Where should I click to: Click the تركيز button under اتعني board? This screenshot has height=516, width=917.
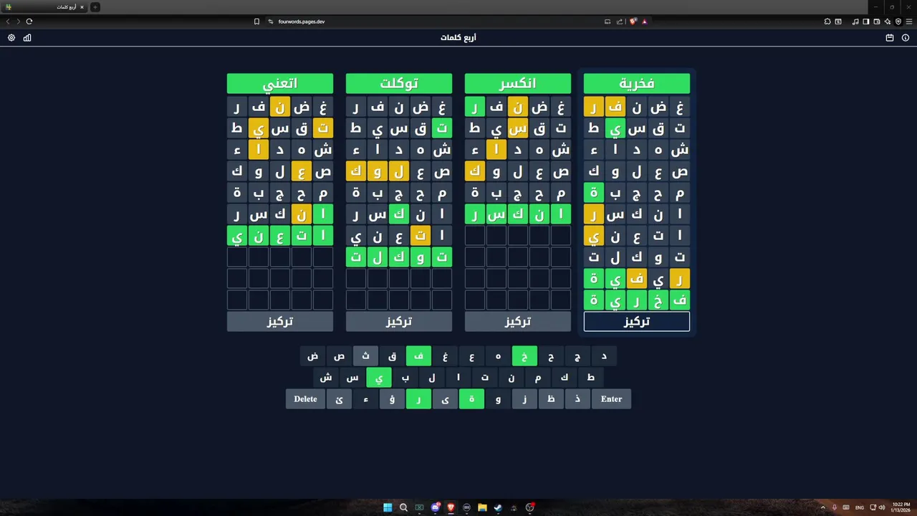click(x=280, y=322)
